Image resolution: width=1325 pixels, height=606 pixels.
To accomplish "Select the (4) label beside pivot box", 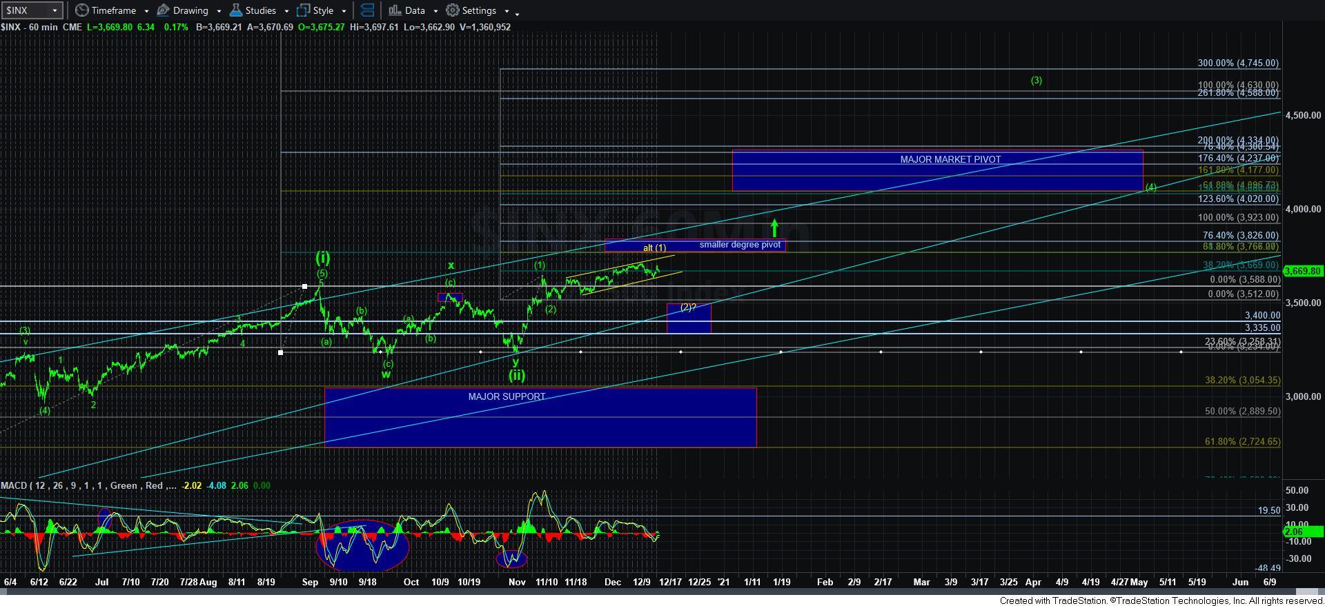I will coord(1150,187).
